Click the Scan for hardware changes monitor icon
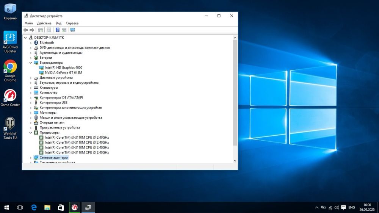 (72, 30)
